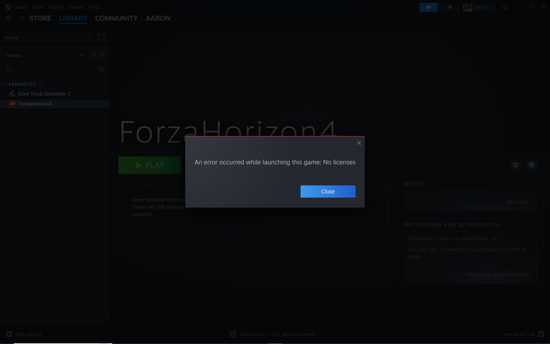Close the error dialog with the X icon
This screenshot has width=550, height=344.
tap(359, 143)
